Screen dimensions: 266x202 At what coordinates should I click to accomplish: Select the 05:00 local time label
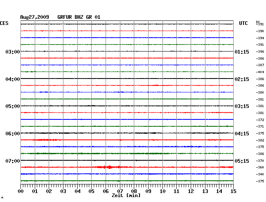[x=13, y=106]
